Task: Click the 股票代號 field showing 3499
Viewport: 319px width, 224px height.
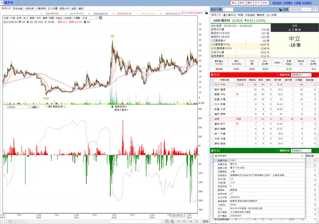Action: [x=267, y=161]
